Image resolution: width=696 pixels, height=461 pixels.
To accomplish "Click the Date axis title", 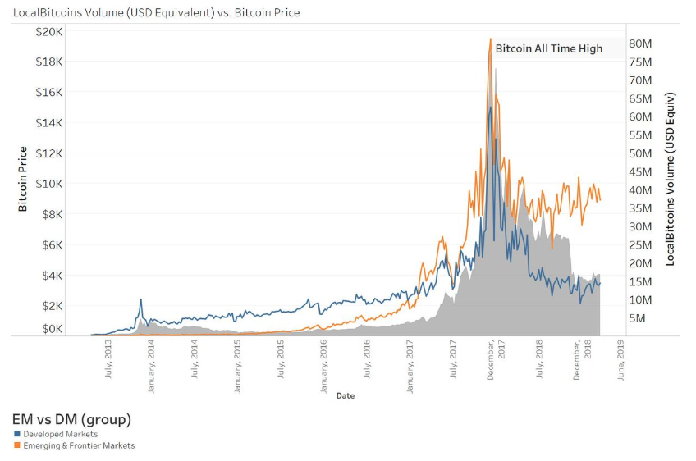I will (x=345, y=395).
